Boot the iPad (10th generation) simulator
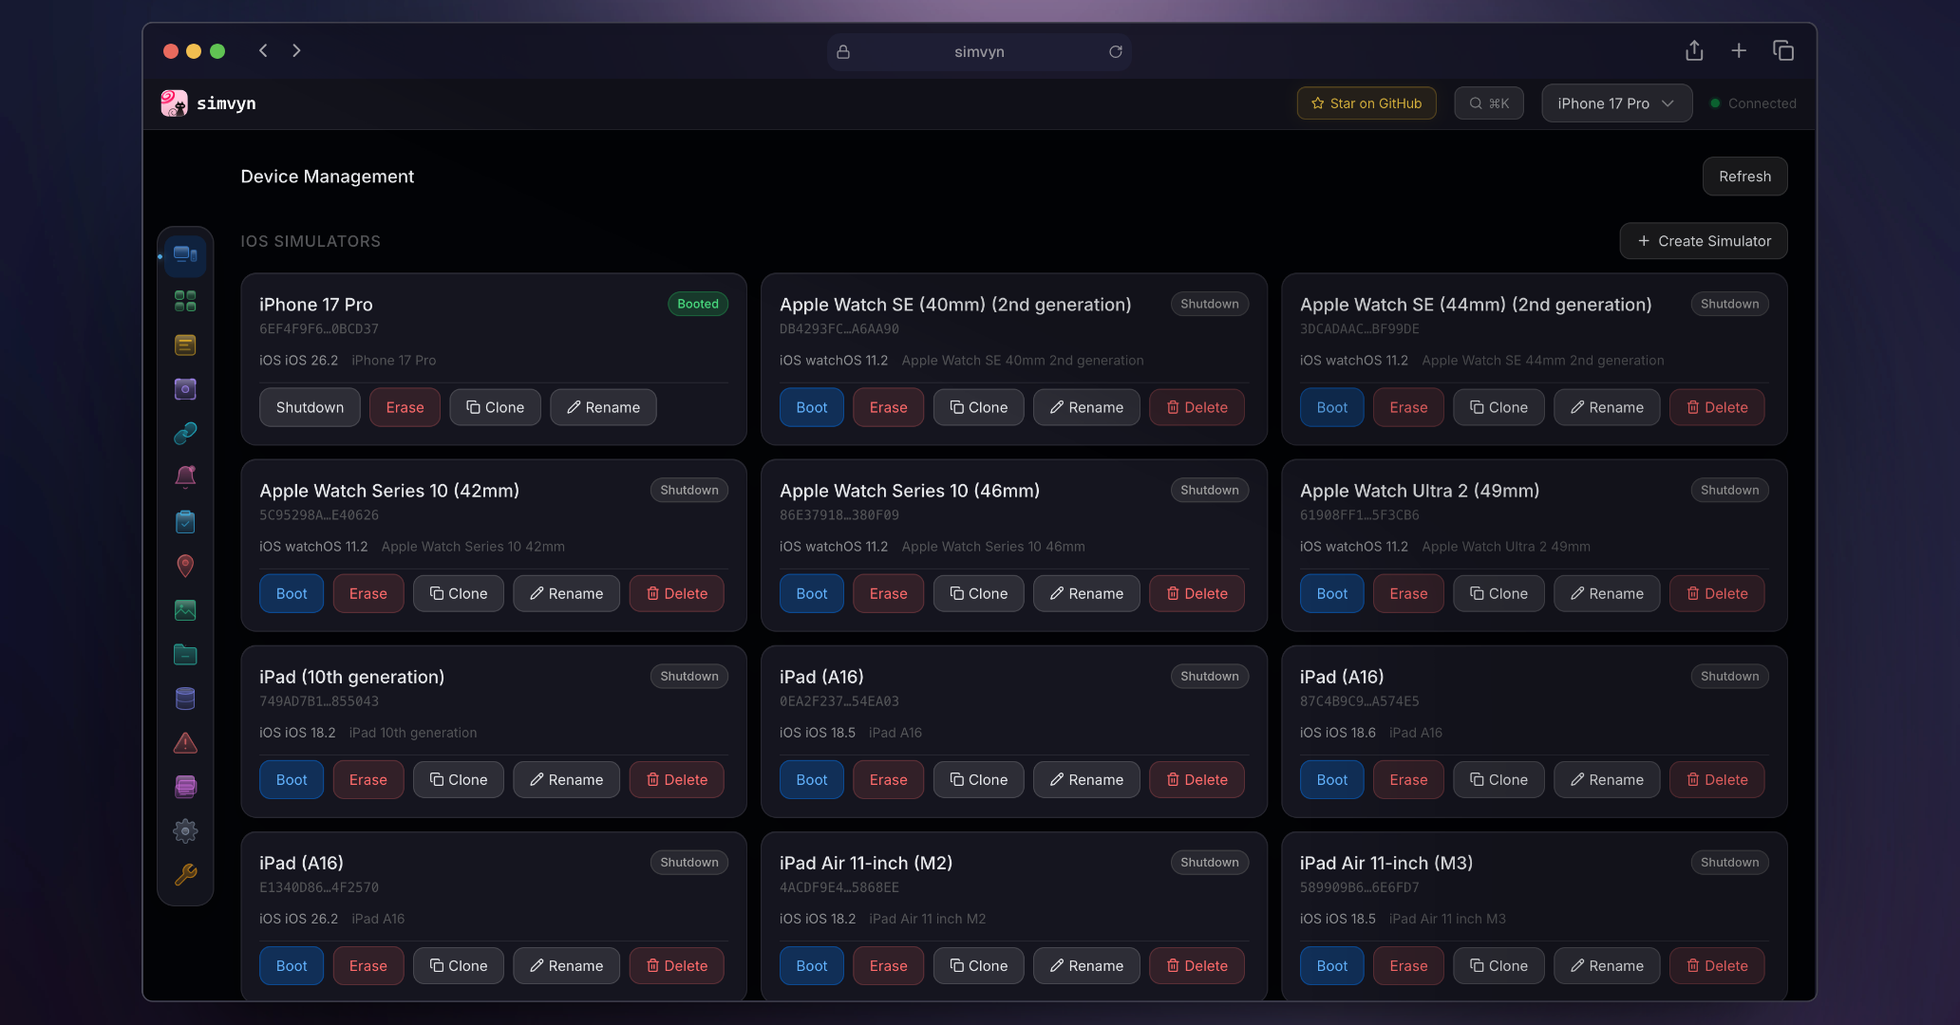The height and width of the screenshot is (1025, 1960). [x=292, y=779]
